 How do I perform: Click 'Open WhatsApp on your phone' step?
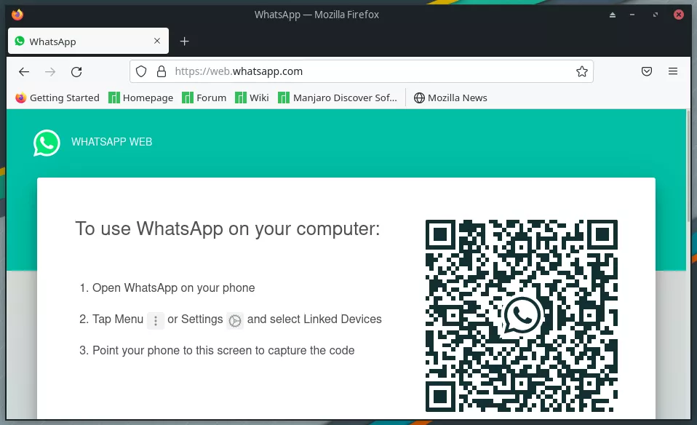[x=173, y=288]
